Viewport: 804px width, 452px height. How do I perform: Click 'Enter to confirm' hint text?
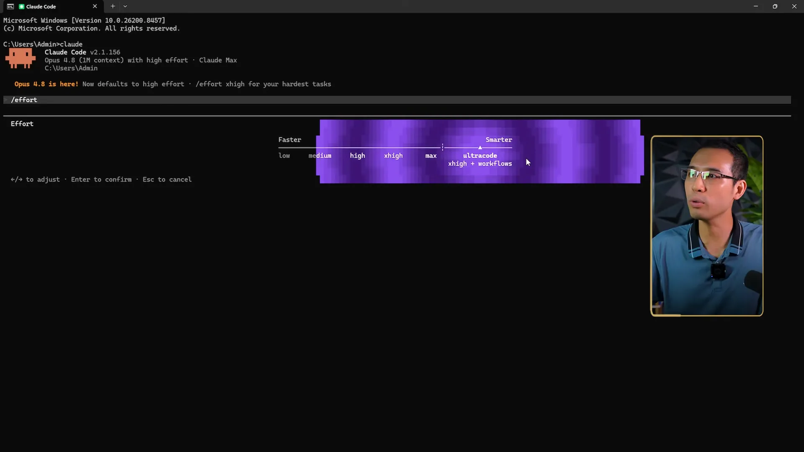[101, 180]
